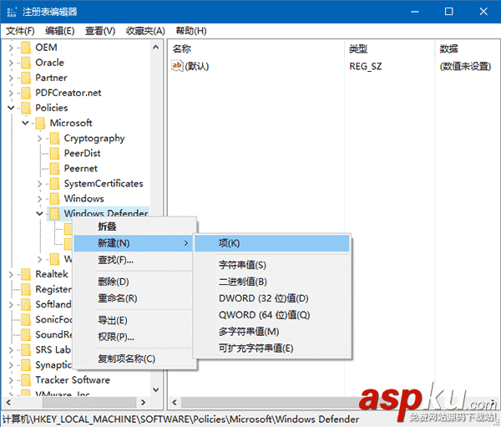
Task: Collapse the Microsoft tree node
Action: 25,123
